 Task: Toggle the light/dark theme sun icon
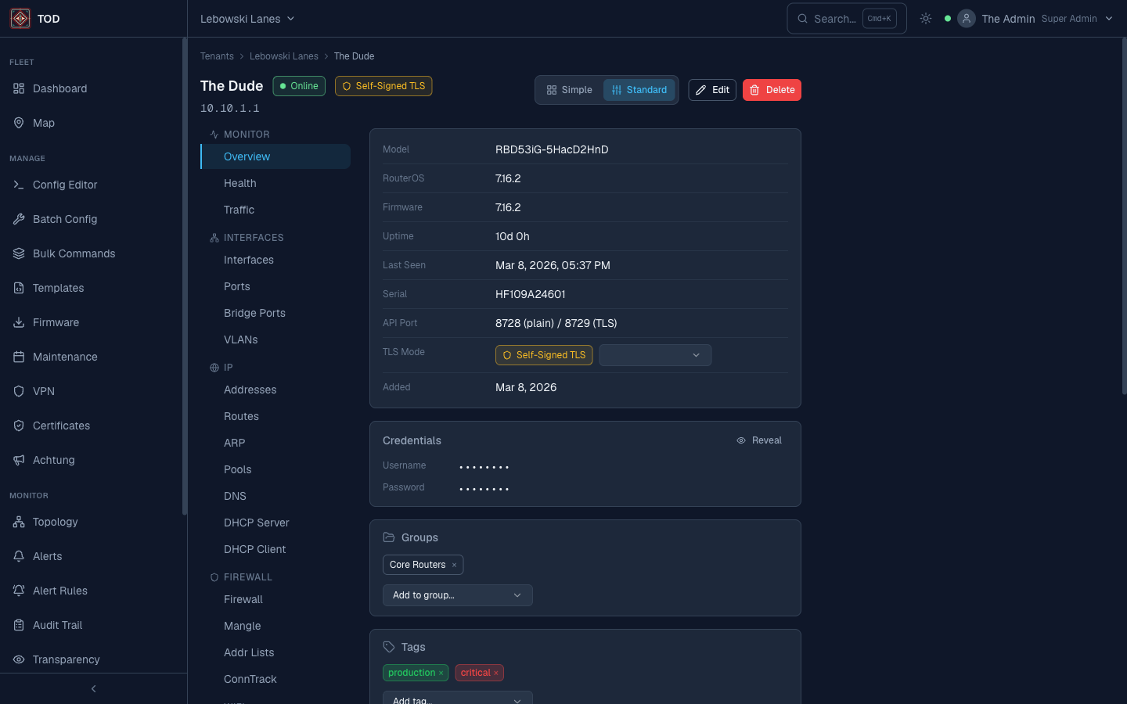click(x=926, y=19)
